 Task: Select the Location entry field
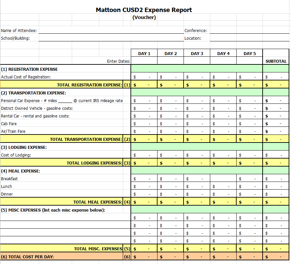(249, 38)
